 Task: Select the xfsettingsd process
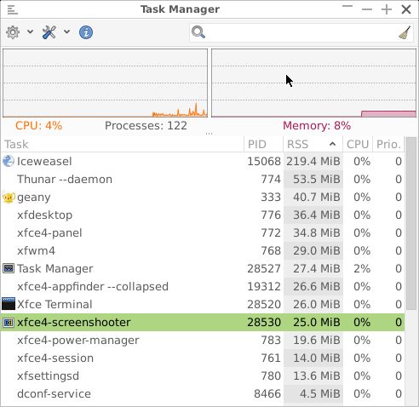click(x=203, y=375)
